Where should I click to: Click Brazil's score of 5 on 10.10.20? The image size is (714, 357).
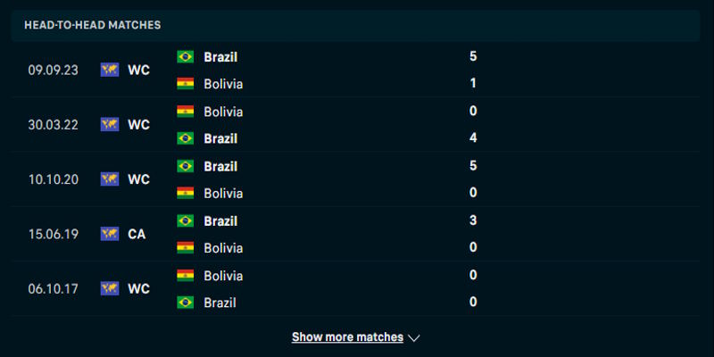point(473,165)
